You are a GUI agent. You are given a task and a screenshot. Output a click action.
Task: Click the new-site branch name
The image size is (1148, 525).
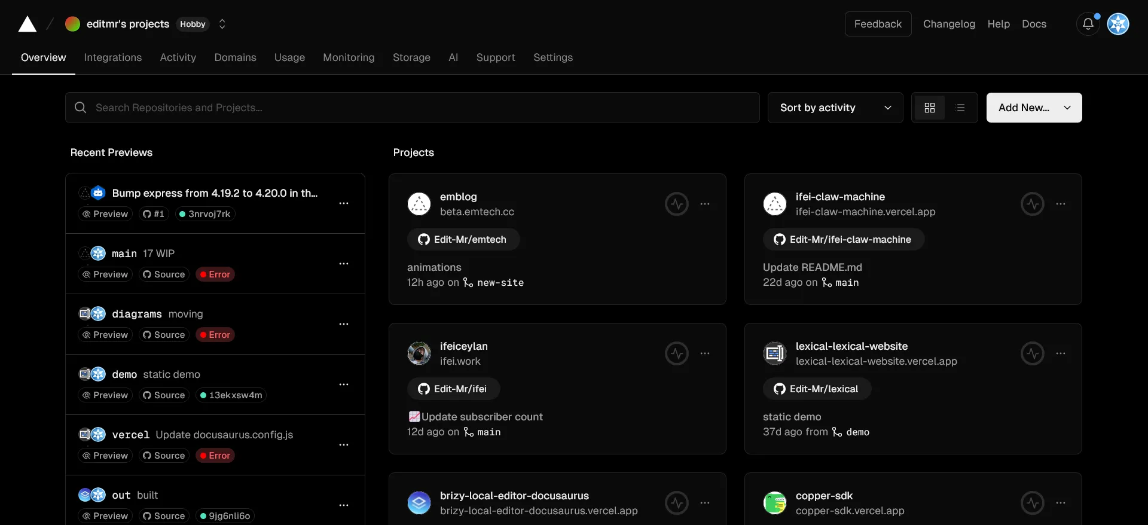[x=500, y=282]
